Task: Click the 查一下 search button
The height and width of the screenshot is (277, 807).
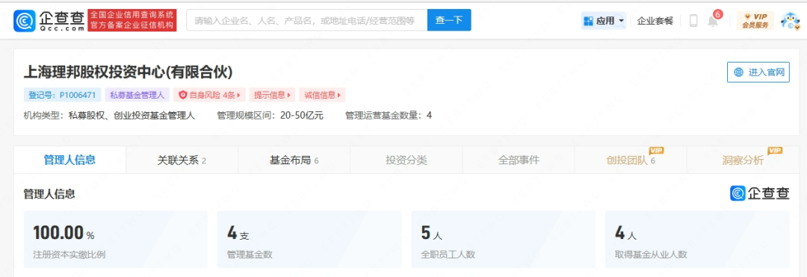Action: [449, 20]
